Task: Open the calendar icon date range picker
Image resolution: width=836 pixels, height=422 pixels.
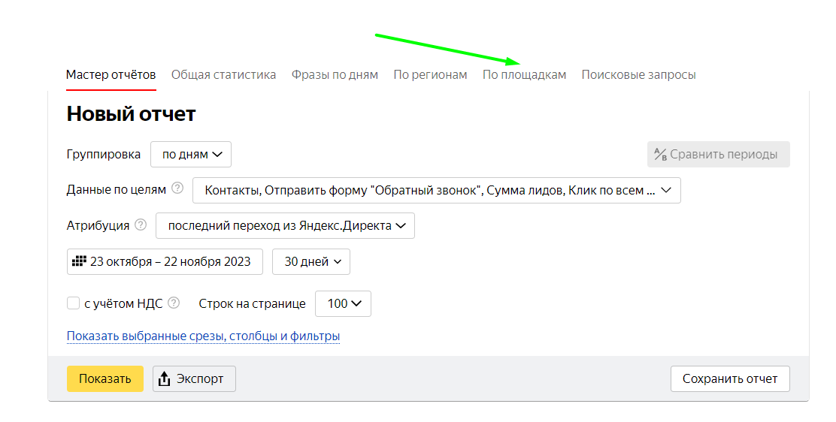Action: [80, 261]
